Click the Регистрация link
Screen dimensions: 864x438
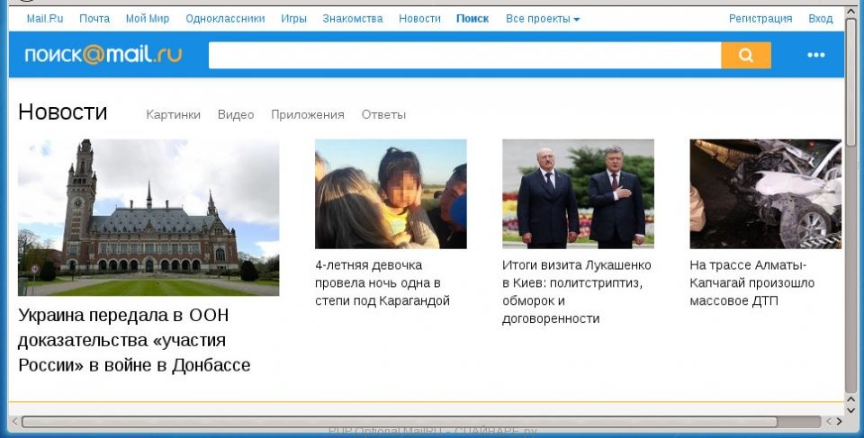(x=760, y=19)
